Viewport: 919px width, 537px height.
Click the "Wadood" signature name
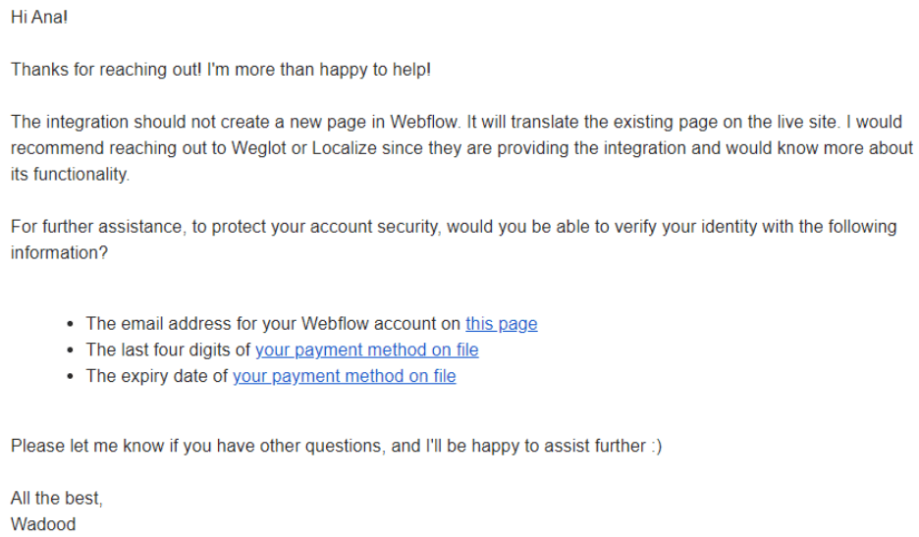tap(43, 524)
